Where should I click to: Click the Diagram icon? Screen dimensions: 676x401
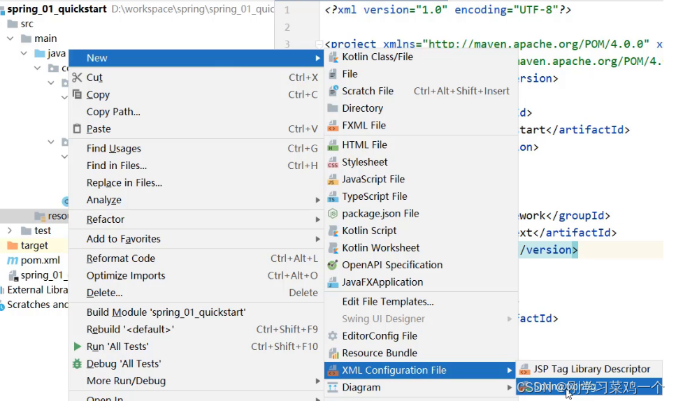click(x=333, y=388)
